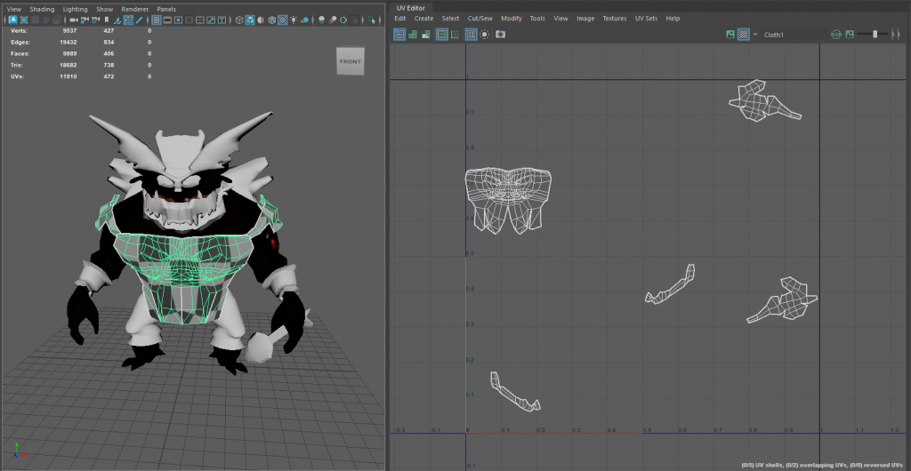Toggle Use All Lights bulb icon
The image size is (911, 471).
294,20
